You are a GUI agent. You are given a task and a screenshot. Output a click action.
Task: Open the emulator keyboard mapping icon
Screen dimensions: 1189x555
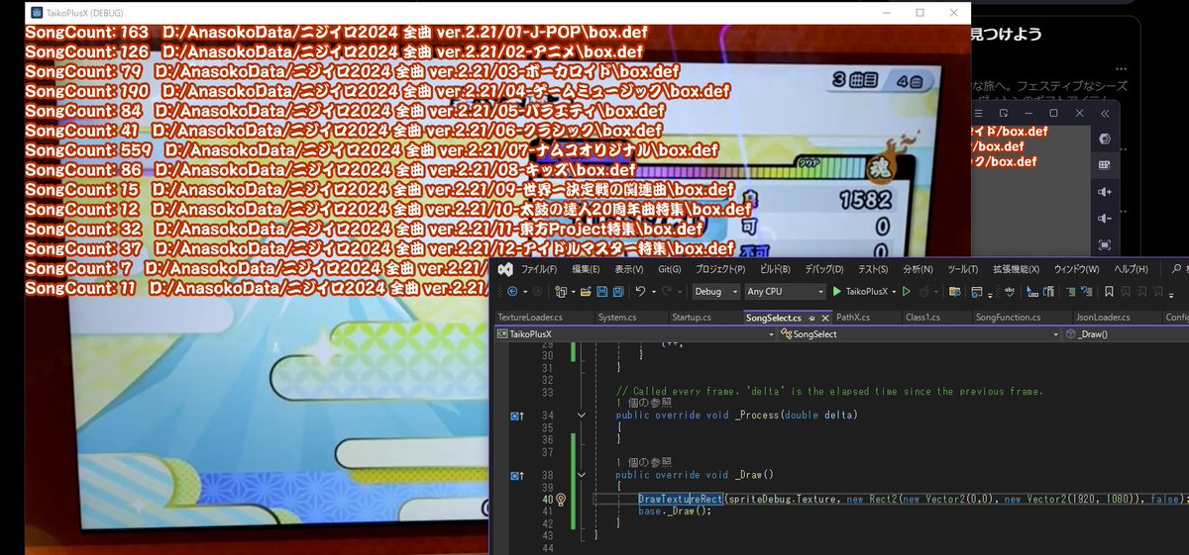click(1105, 164)
